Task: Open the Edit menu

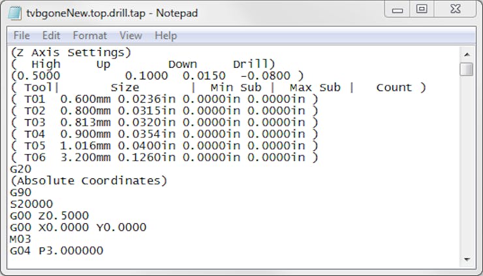Action: click(x=51, y=36)
